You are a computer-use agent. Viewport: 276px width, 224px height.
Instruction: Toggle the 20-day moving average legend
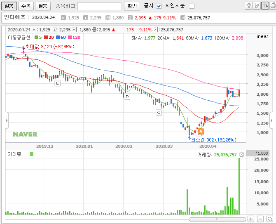pos(49,38)
